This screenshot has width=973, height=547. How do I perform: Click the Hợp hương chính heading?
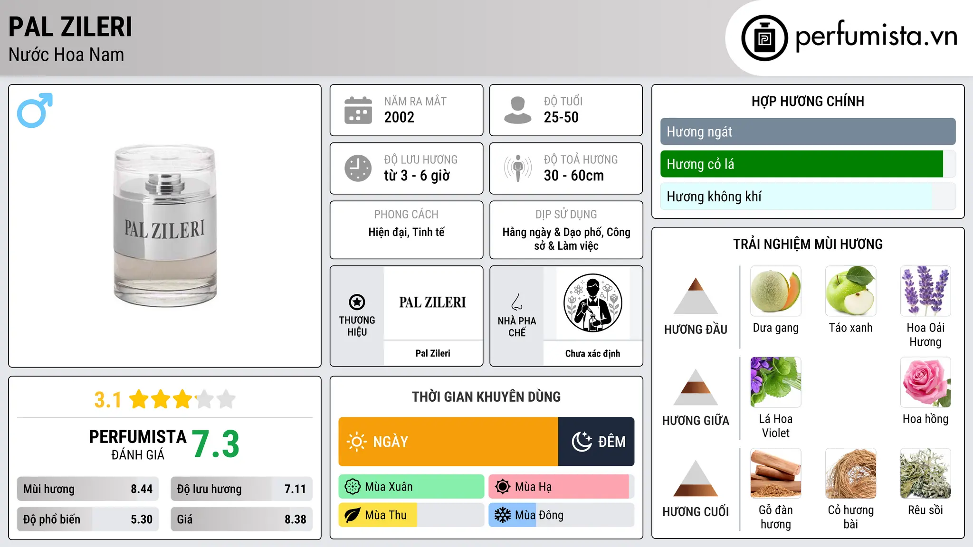coord(808,102)
